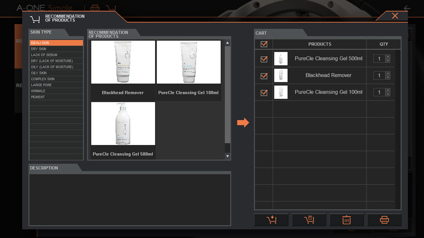
Task: Select LARGE PORE skin type
Action: coord(56,85)
